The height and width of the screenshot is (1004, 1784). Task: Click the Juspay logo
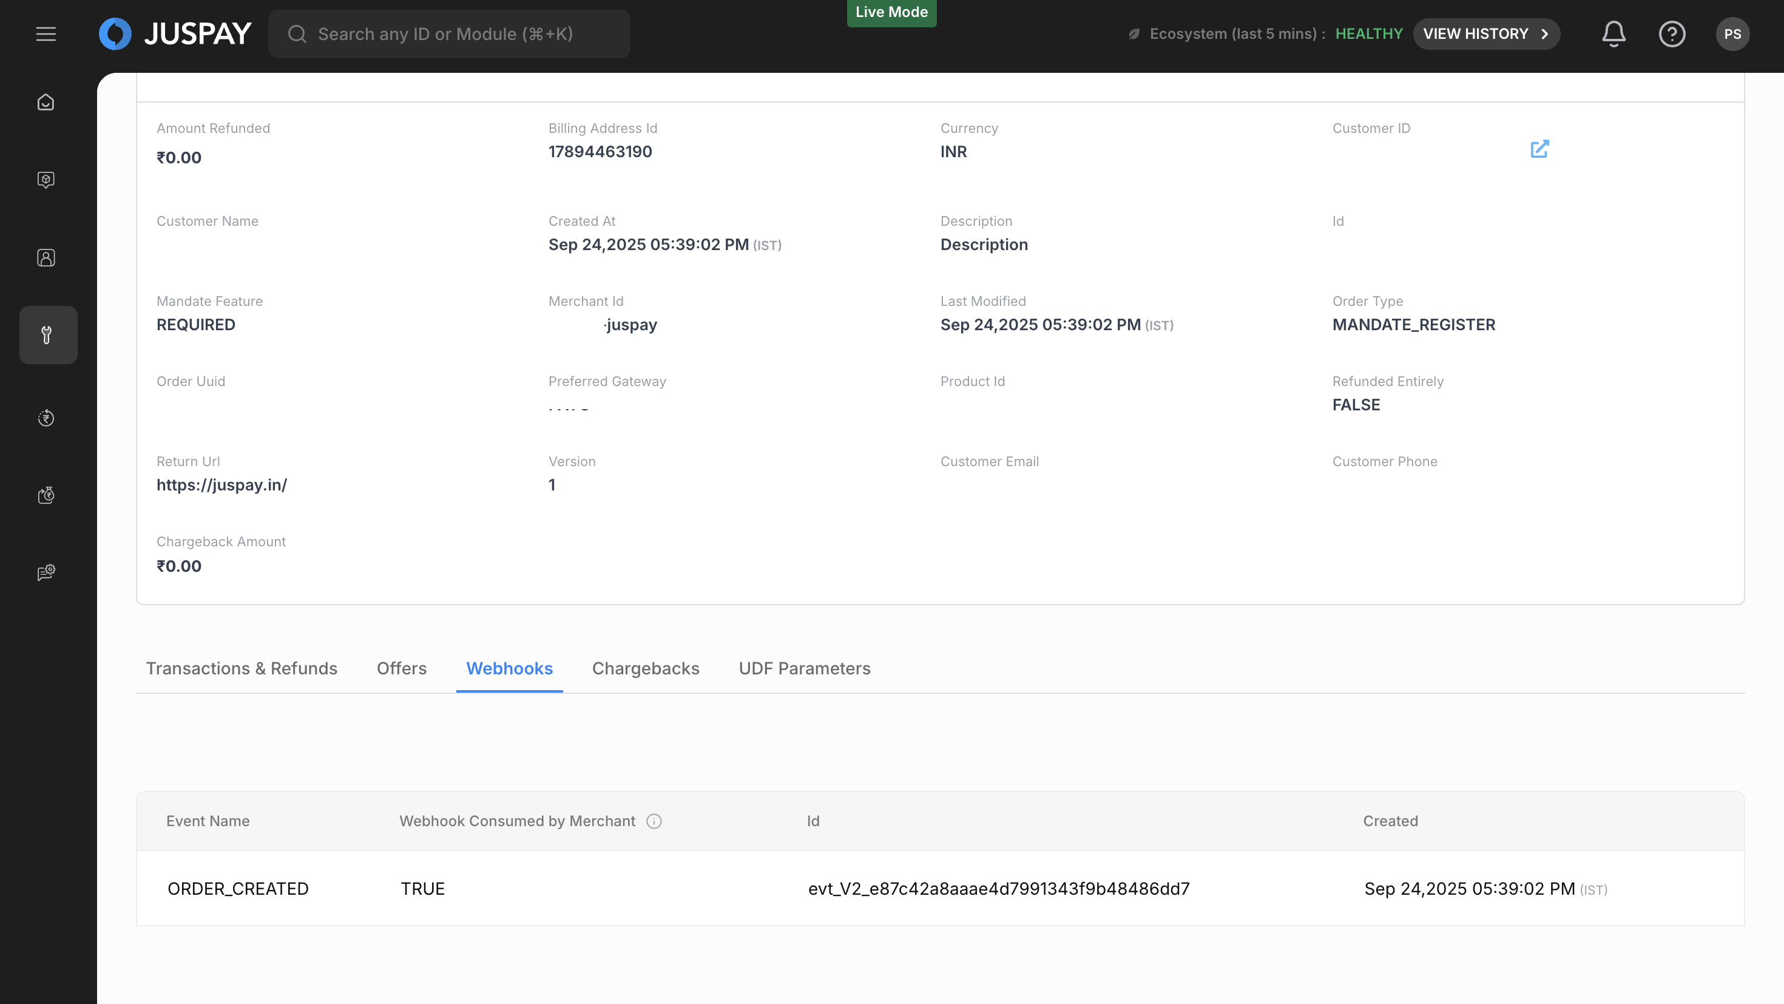click(175, 34)
